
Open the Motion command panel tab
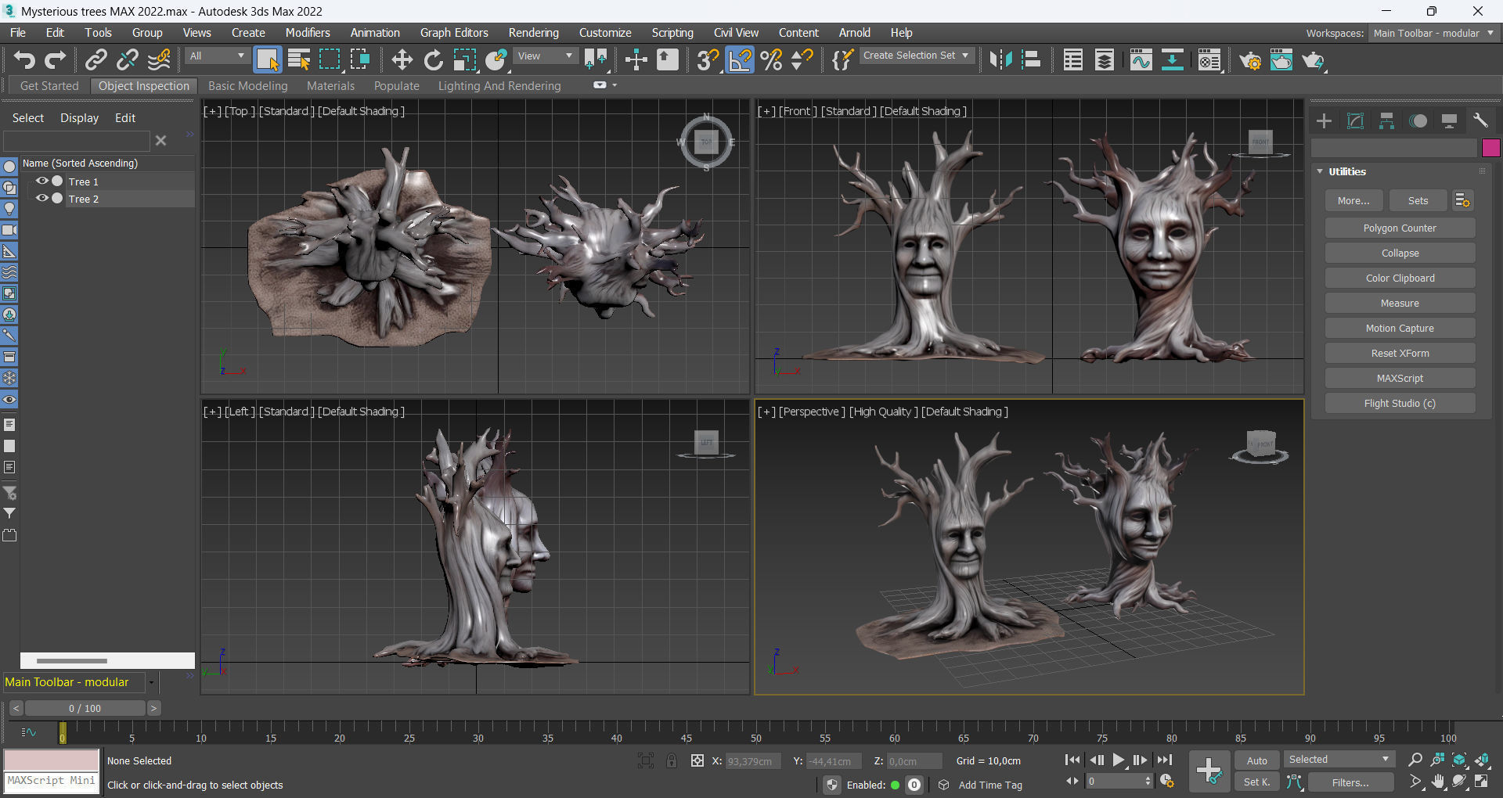pos(1418,120)
